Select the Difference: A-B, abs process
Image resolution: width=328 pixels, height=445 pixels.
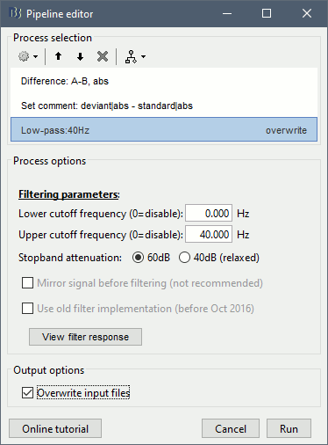tap(164, 81)
